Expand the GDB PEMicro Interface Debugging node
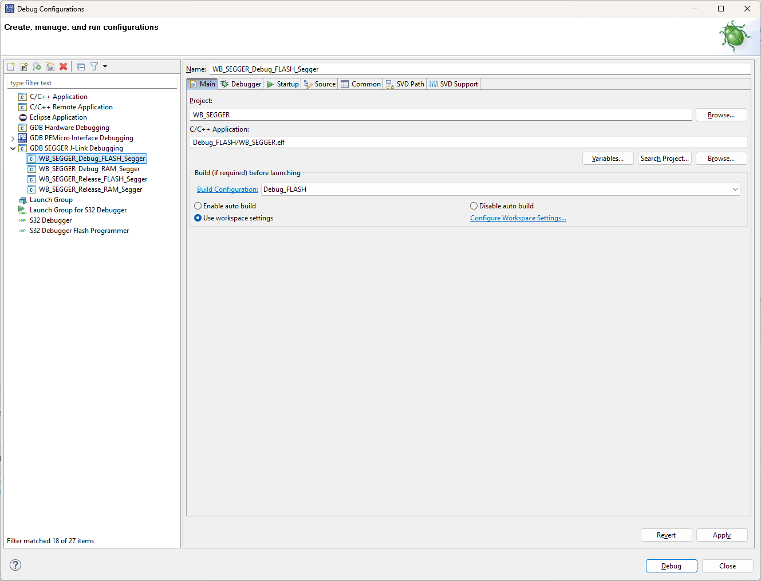Image resolution: width=761 pixels, height=581 pixels. 13,138
